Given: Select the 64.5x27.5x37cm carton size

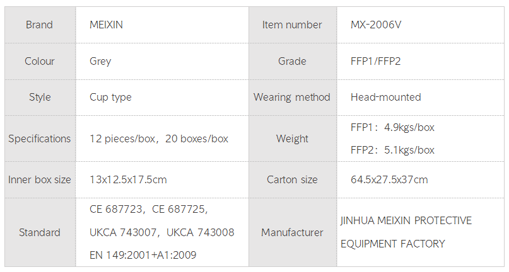Looking at the screenshot, I should pos(389,179).
